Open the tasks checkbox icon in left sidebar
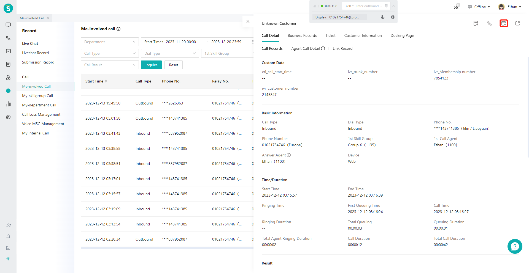This screenshot has width=529, height=273. coord(8,51)
